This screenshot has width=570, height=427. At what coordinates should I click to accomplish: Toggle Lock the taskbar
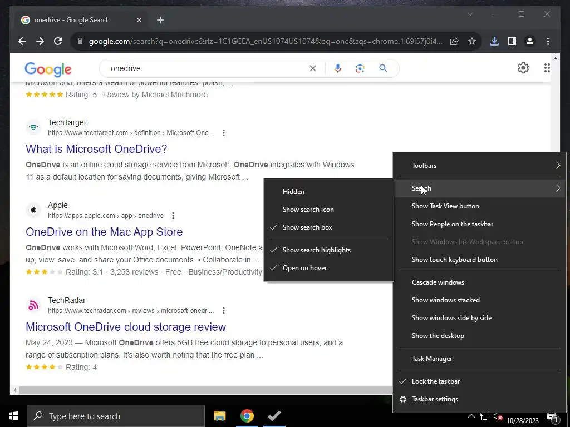point(479,381)
